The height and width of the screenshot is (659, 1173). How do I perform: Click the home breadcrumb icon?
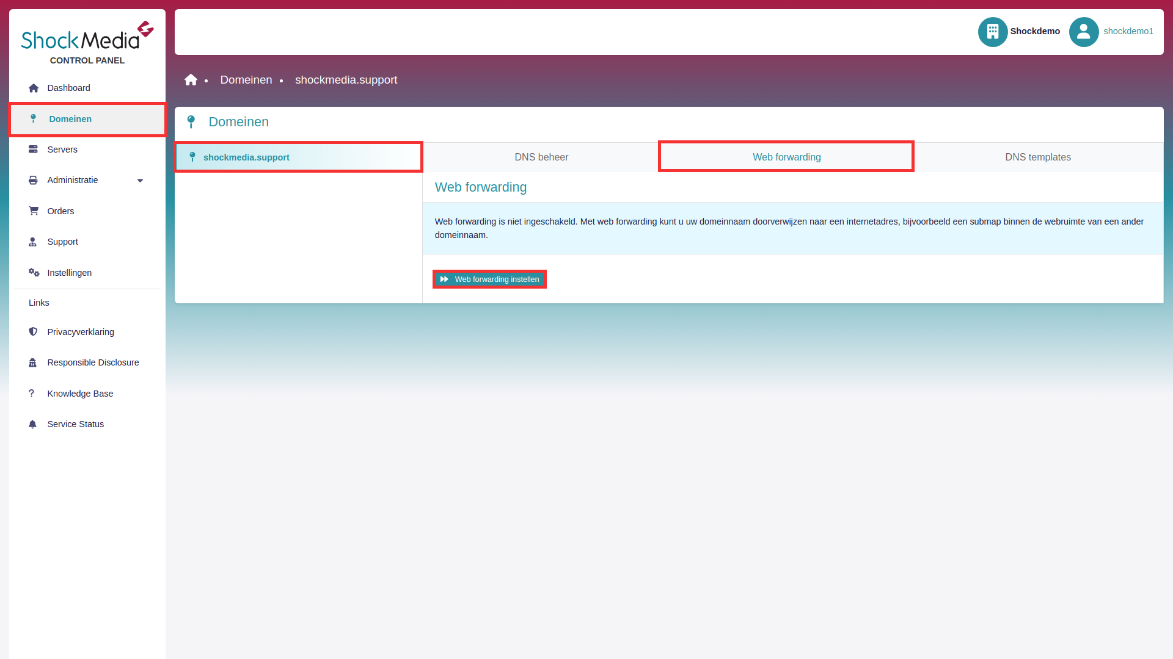(190, 80)
